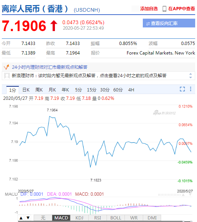197x222 pixels.
Task: Click the phone icon beside 在APP中查看
Action: pos(164,9)
